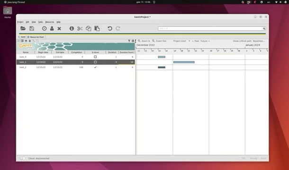Screen dimensions: 289x170
Task: Open the View menu
Action: pos(34,22)
